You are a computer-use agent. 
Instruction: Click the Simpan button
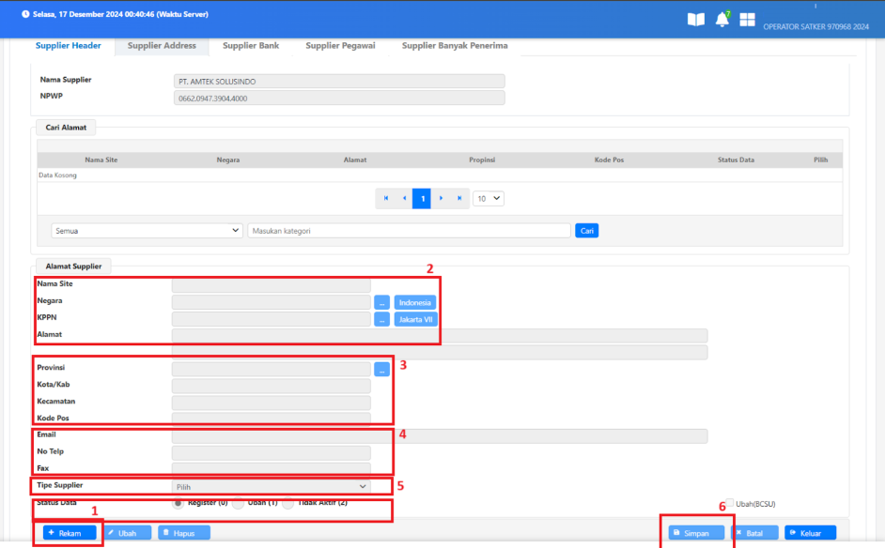click(695, 533)
